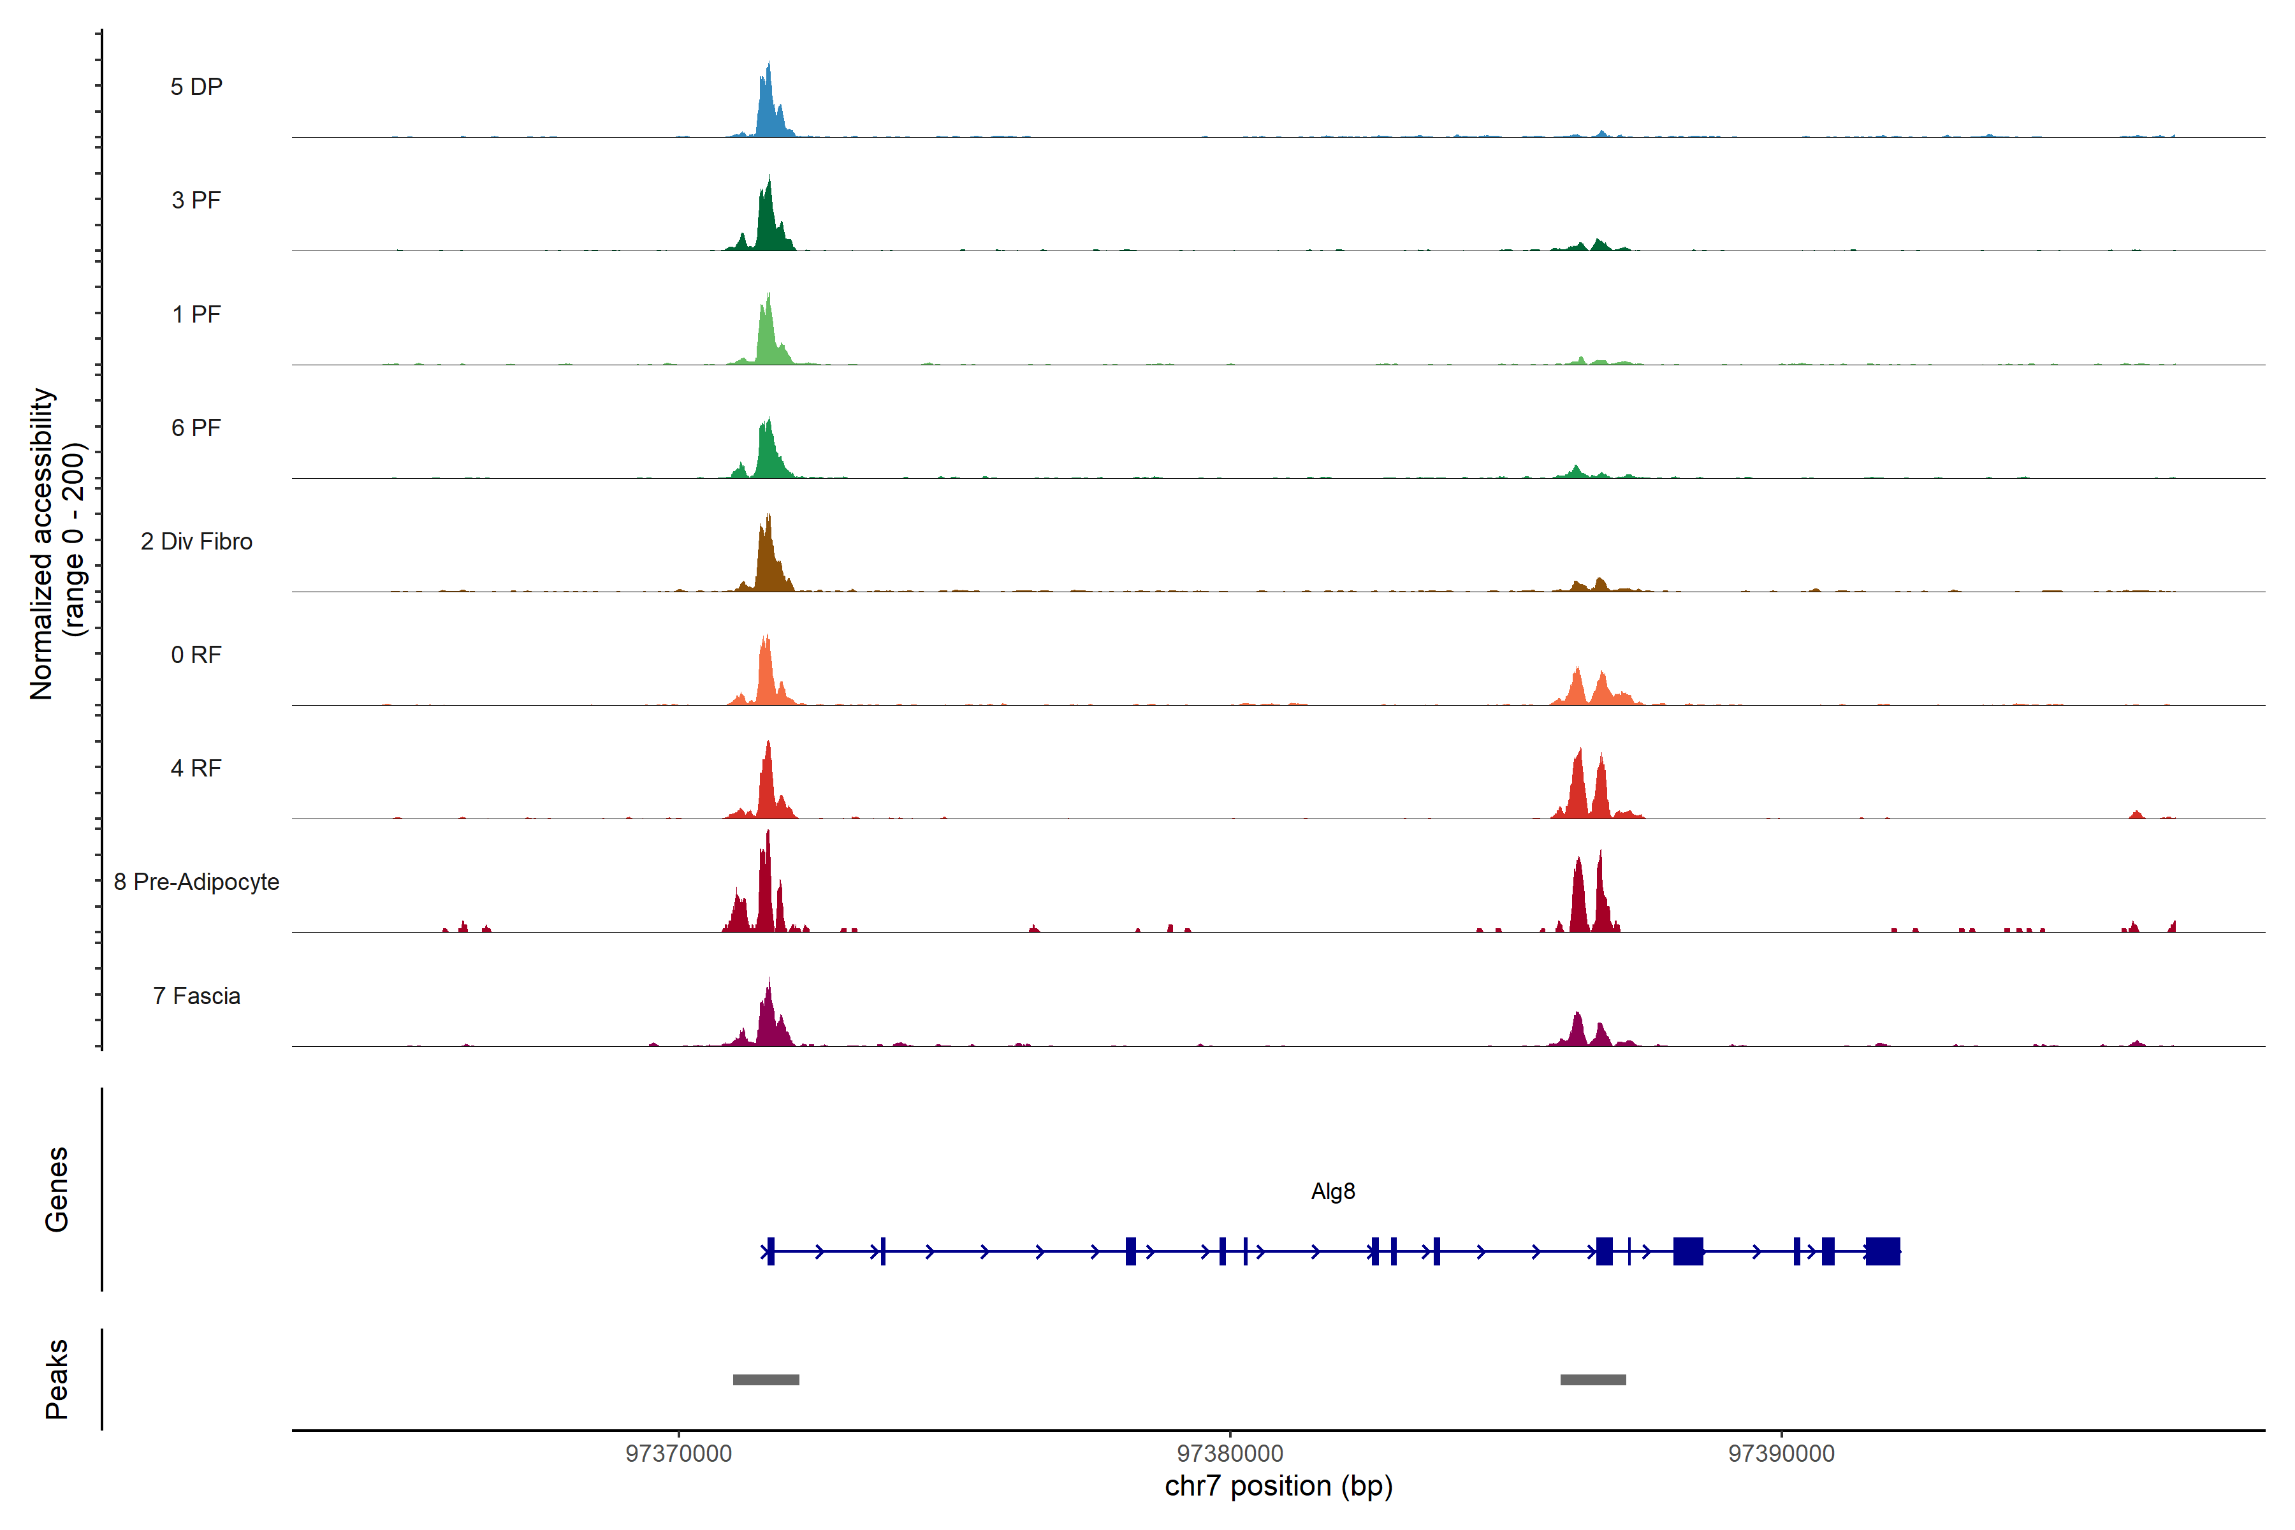The height and width of the screenshot is (1530, 2295).
Task: Select the 2 Div Fibro track label
Action: (x=196, y=541)
